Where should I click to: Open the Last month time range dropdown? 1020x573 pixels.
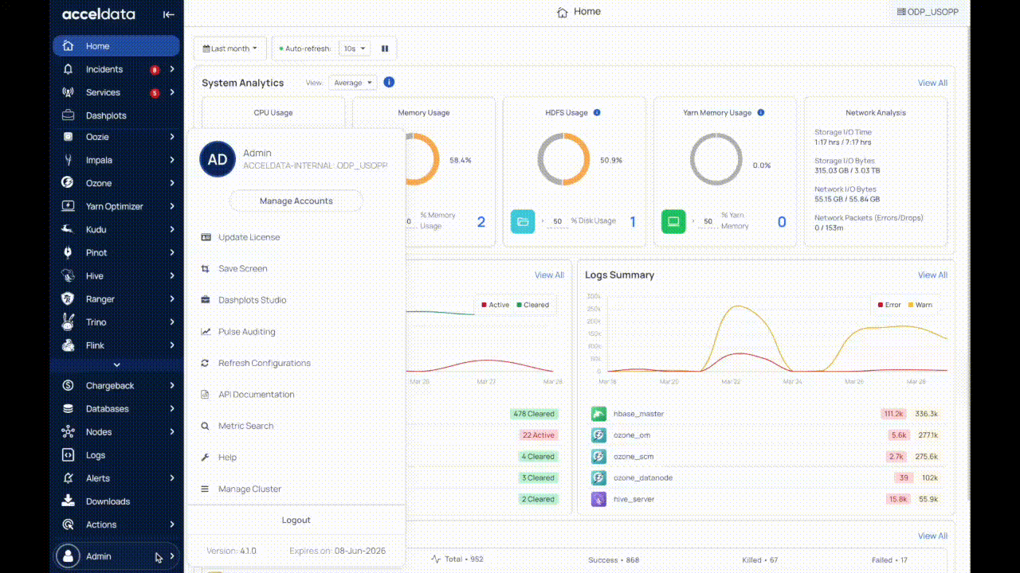pos(229,49)
